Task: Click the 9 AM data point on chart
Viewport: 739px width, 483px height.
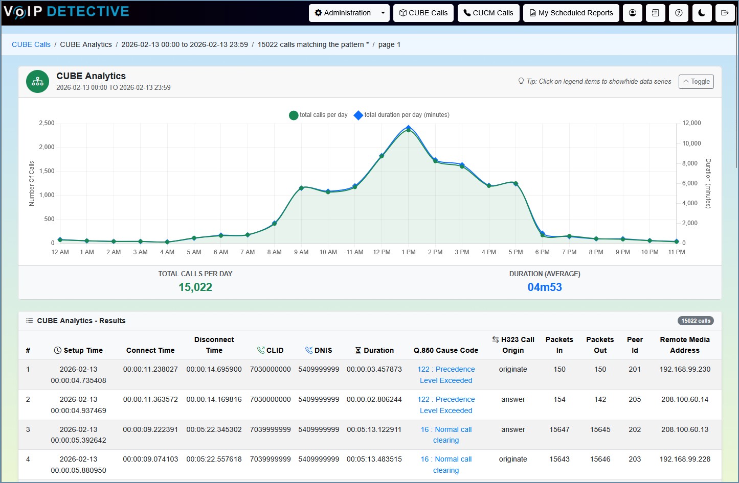Action: pos(301,188)
